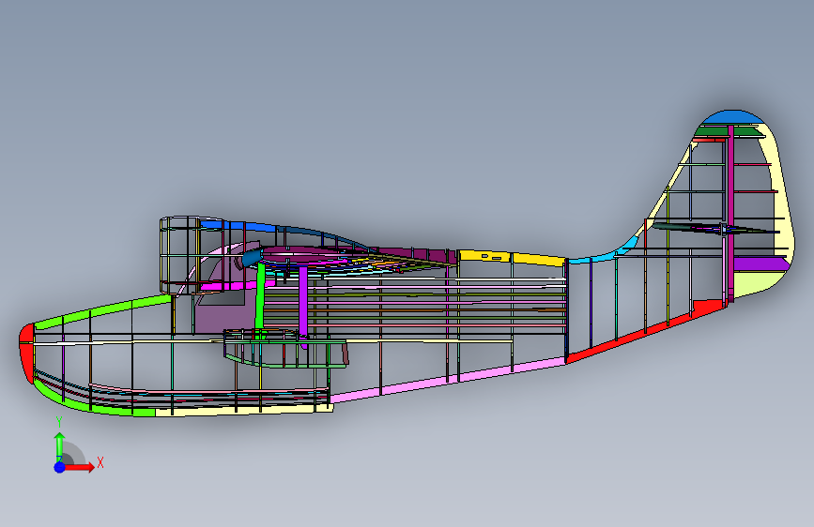
Task: Select the pale yellow hull bottom step panel
Action: 244,410
